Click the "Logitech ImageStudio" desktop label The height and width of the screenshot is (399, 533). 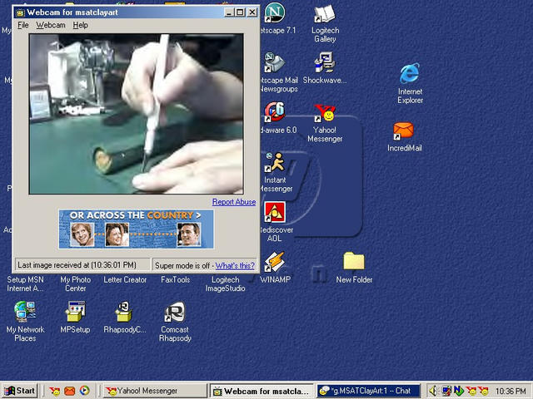click(226, 284)
